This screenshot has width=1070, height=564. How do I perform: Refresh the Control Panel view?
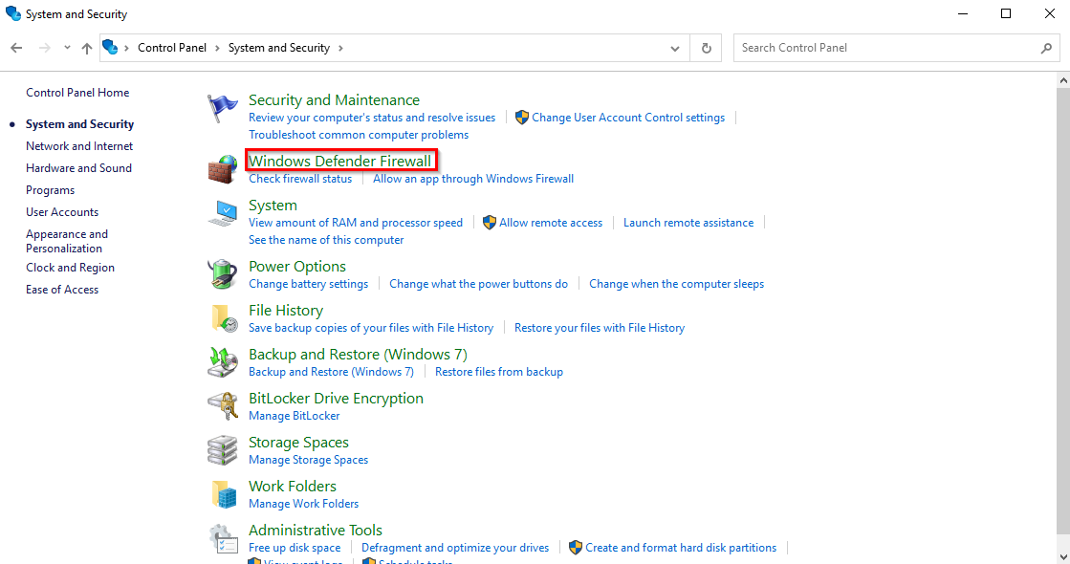click(x=707, y=48)
